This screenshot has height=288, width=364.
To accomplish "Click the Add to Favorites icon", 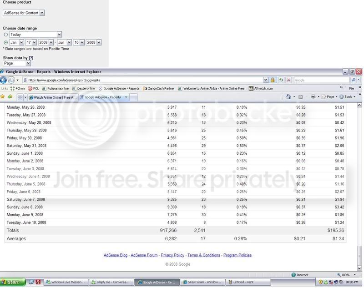I will point(10,97).
